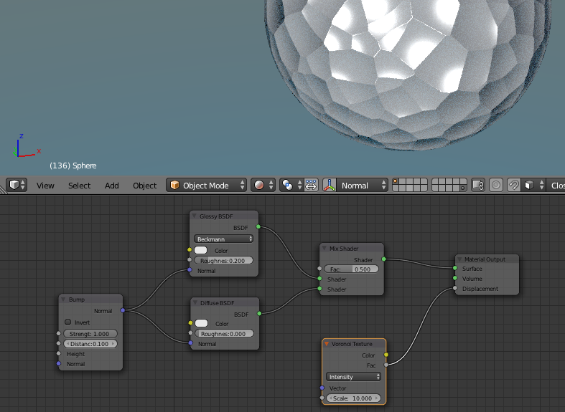Open the snap target dropdown labeled Clos
Viewport: 565px width, 412px height.
click(x=556, y=185)
